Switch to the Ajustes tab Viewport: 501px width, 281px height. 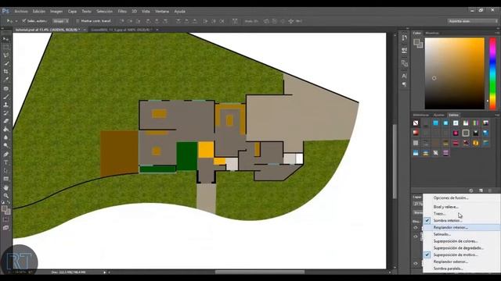pyautogui.click(x=438, y=115)
